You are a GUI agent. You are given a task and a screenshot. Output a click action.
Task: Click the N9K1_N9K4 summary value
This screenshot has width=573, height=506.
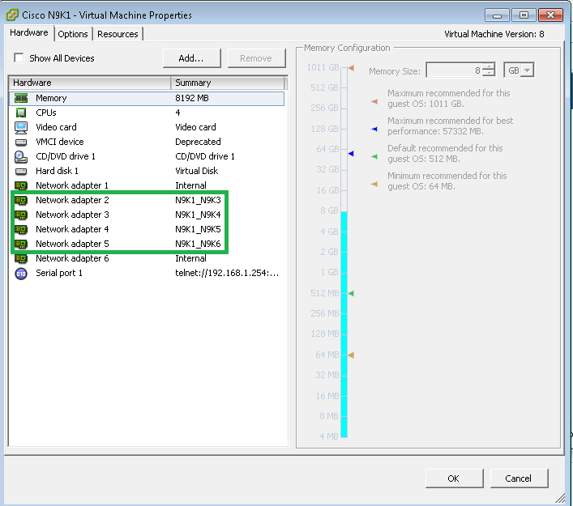coord(198,215)
